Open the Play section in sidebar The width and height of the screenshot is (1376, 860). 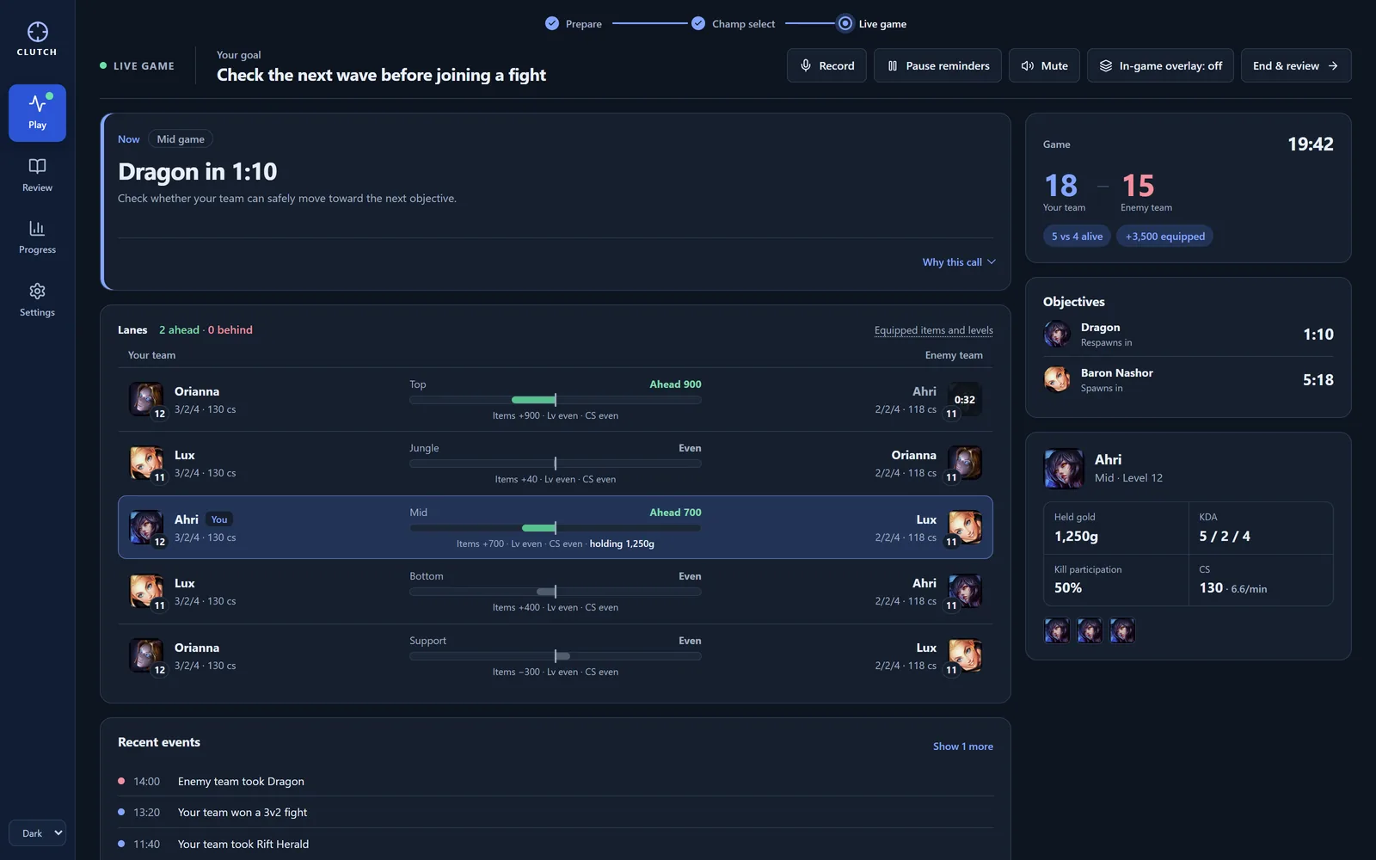(x=37, y=113)
